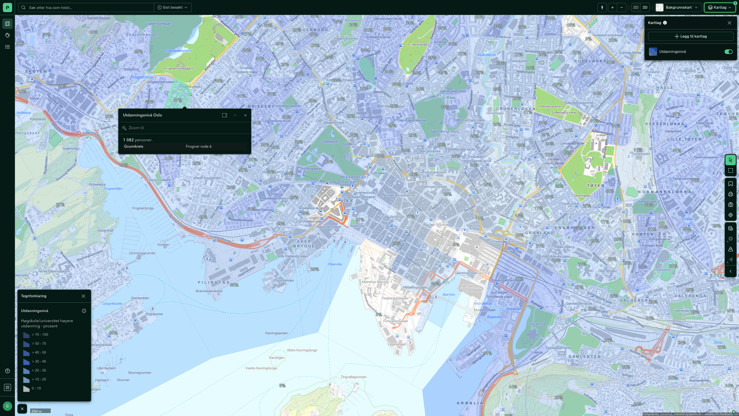This screenshot has height=416, width=739.
Task: Switch map view to 3D
Action: click(645, 8)
